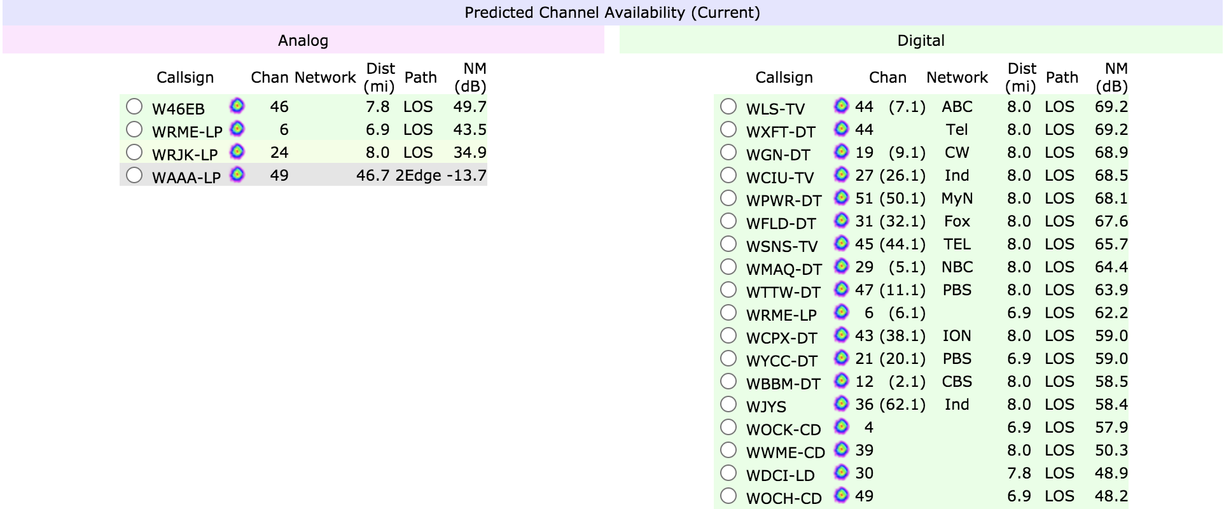This screenshot has width=1224, height=509.
Task: Click the Predicted Channel Availability (Current) title
Action: (x=612, y=13)
